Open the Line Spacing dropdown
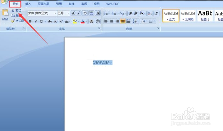223x131 pixels. point(135,21)
